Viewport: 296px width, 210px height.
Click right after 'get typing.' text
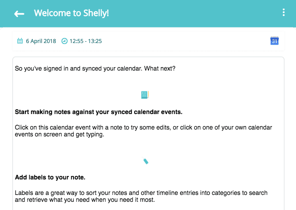click(105, 134)
